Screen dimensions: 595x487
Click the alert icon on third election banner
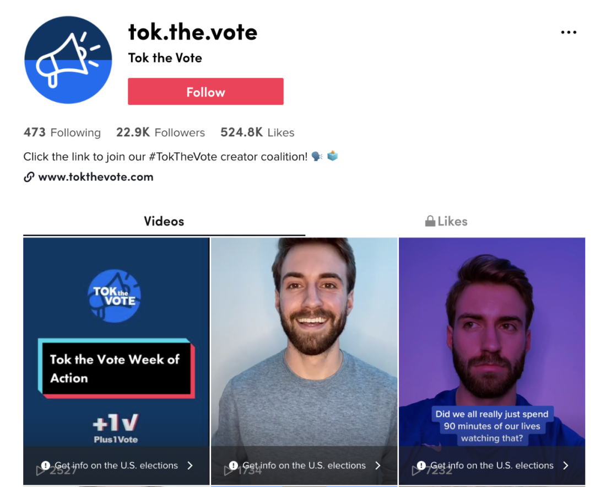tap(421, 465)
